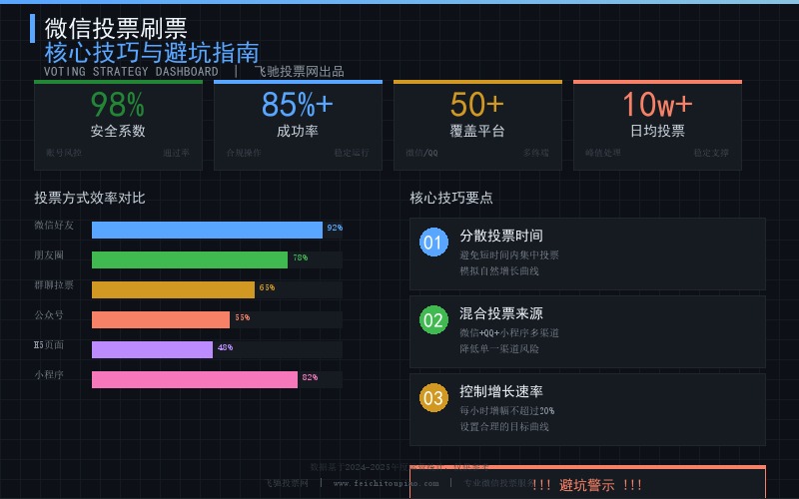Click the 82% value label

tap(310, 377)
